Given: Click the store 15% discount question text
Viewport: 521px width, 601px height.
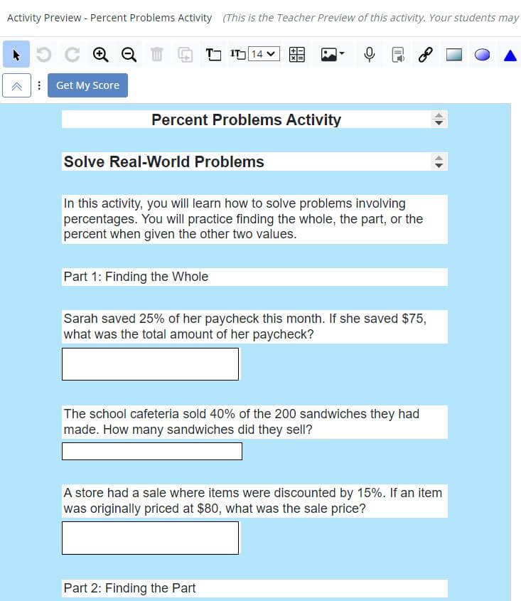Looking at the screenshot, I should tap(254, 501).
